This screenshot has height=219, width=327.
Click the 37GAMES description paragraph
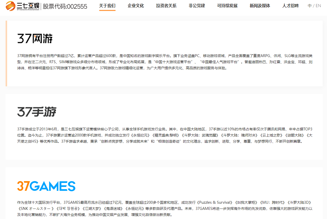point(165,209)
